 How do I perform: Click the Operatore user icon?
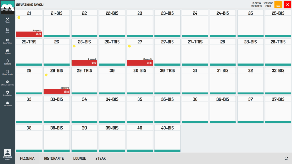click(x=7, y=155)
